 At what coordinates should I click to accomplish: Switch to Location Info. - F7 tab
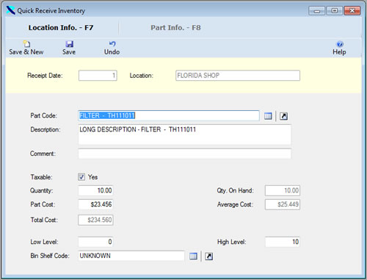click(61, 27)
